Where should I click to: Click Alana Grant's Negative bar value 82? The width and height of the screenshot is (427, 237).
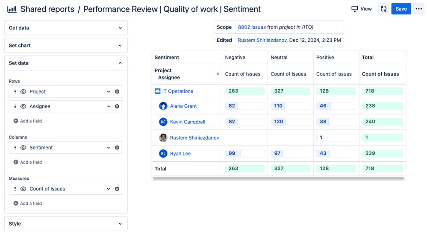[x=244, y=106]
